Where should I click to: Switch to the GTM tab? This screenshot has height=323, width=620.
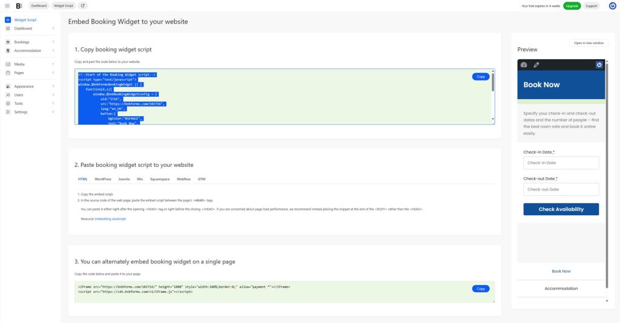click(202, 179)
